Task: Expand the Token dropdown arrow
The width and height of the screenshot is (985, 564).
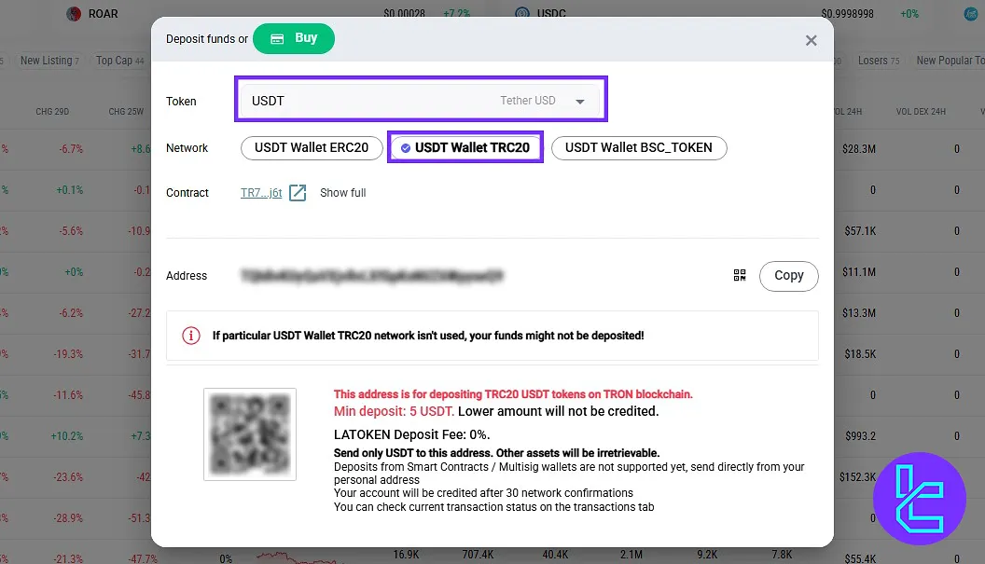Action: pos(580,101)
